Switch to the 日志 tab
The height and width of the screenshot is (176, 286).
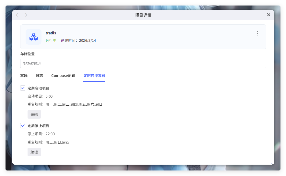[39, 76]
